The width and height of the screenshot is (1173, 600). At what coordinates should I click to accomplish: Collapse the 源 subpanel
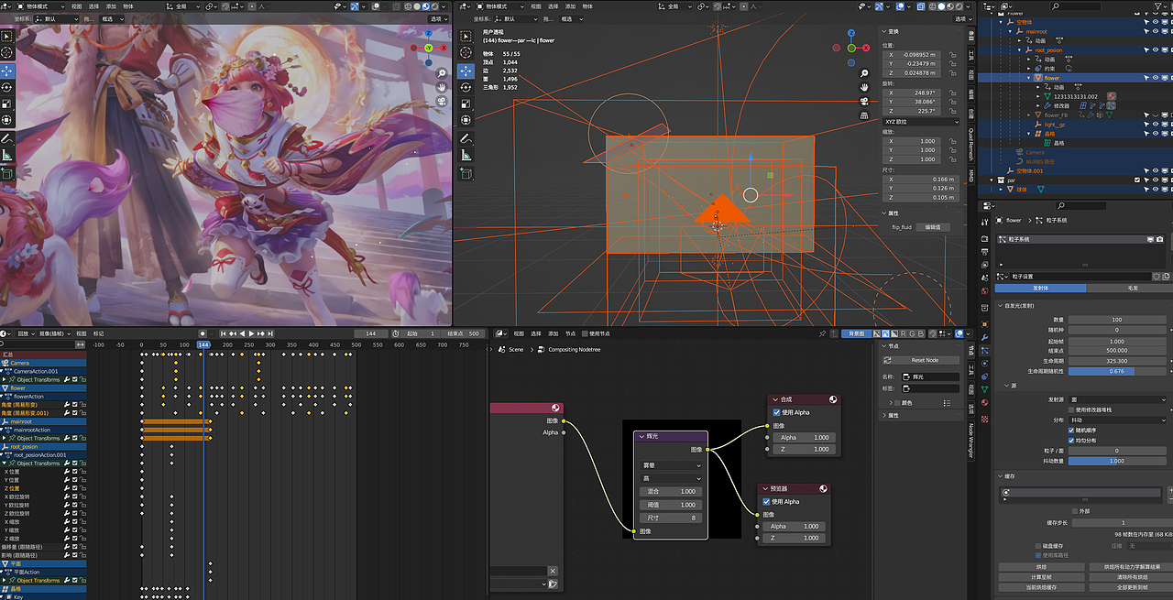click(1011, 386)
